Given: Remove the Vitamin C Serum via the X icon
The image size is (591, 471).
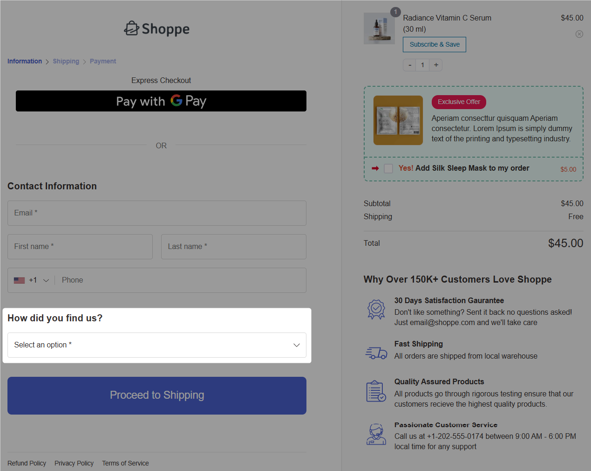Looking at the screenshot, I should [x=579, y=34].
